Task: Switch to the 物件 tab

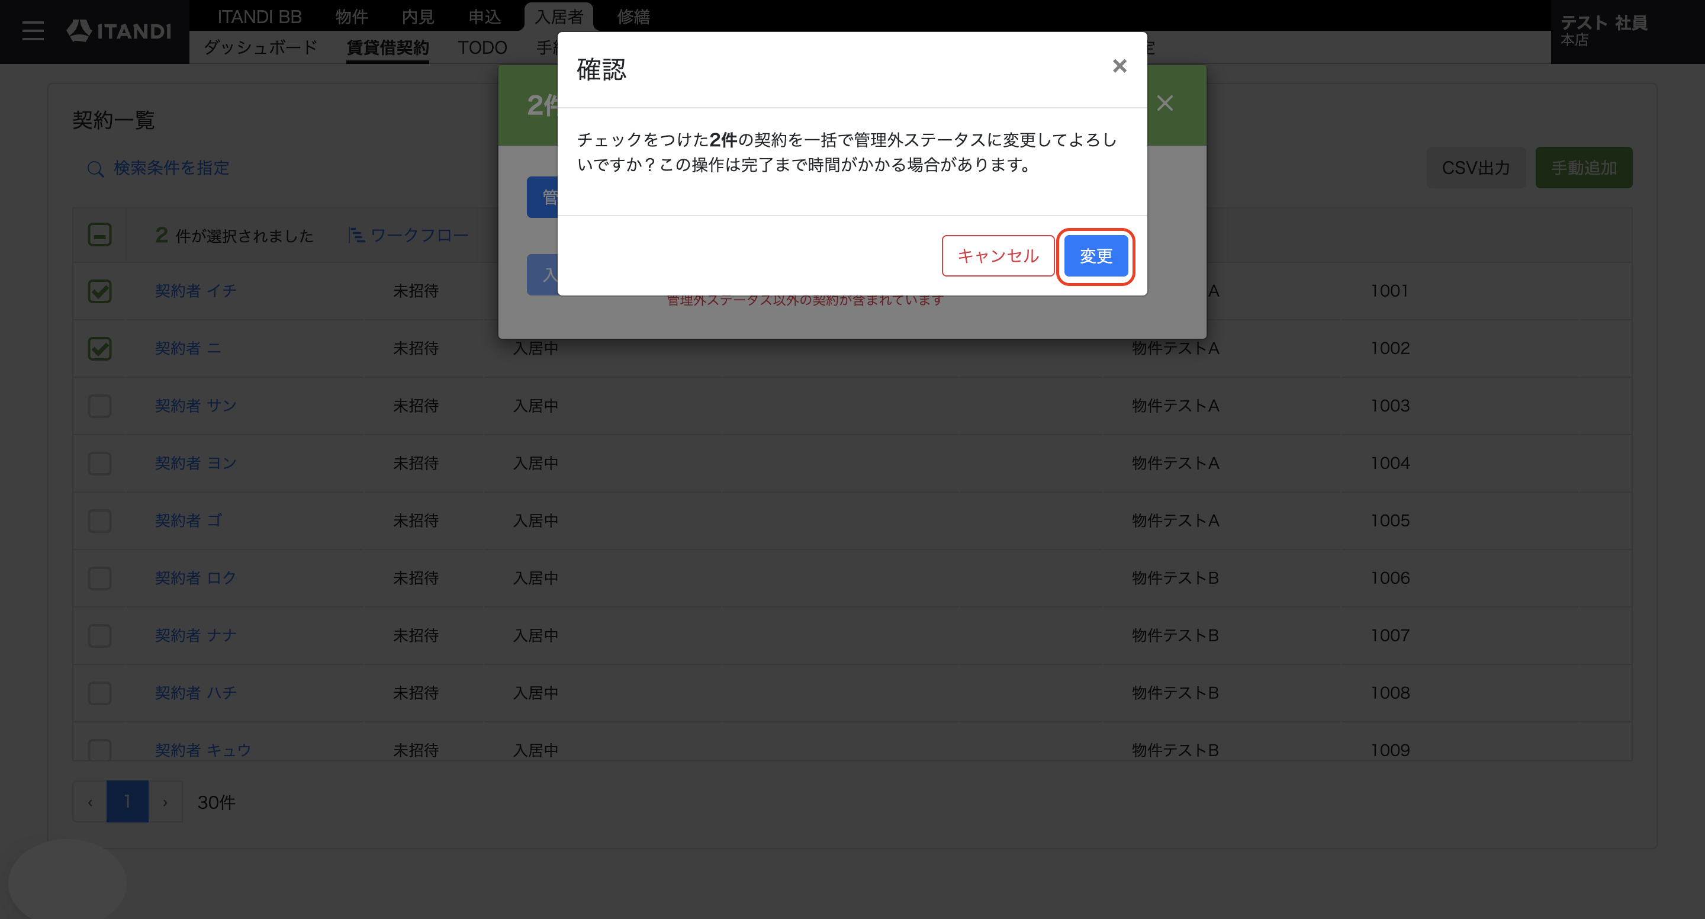Action: click(x=352, y=17)
